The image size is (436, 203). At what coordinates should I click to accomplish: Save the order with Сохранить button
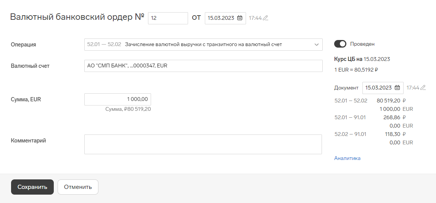32,187
